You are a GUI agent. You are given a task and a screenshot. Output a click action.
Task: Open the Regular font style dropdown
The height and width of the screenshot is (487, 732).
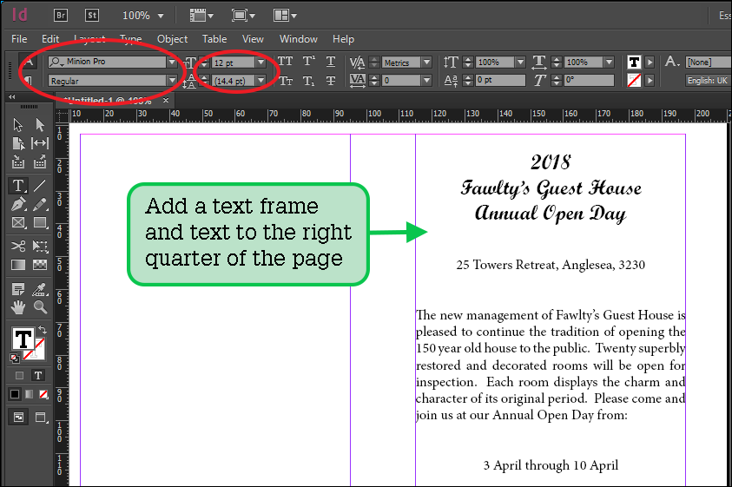(x=172, y=81)
